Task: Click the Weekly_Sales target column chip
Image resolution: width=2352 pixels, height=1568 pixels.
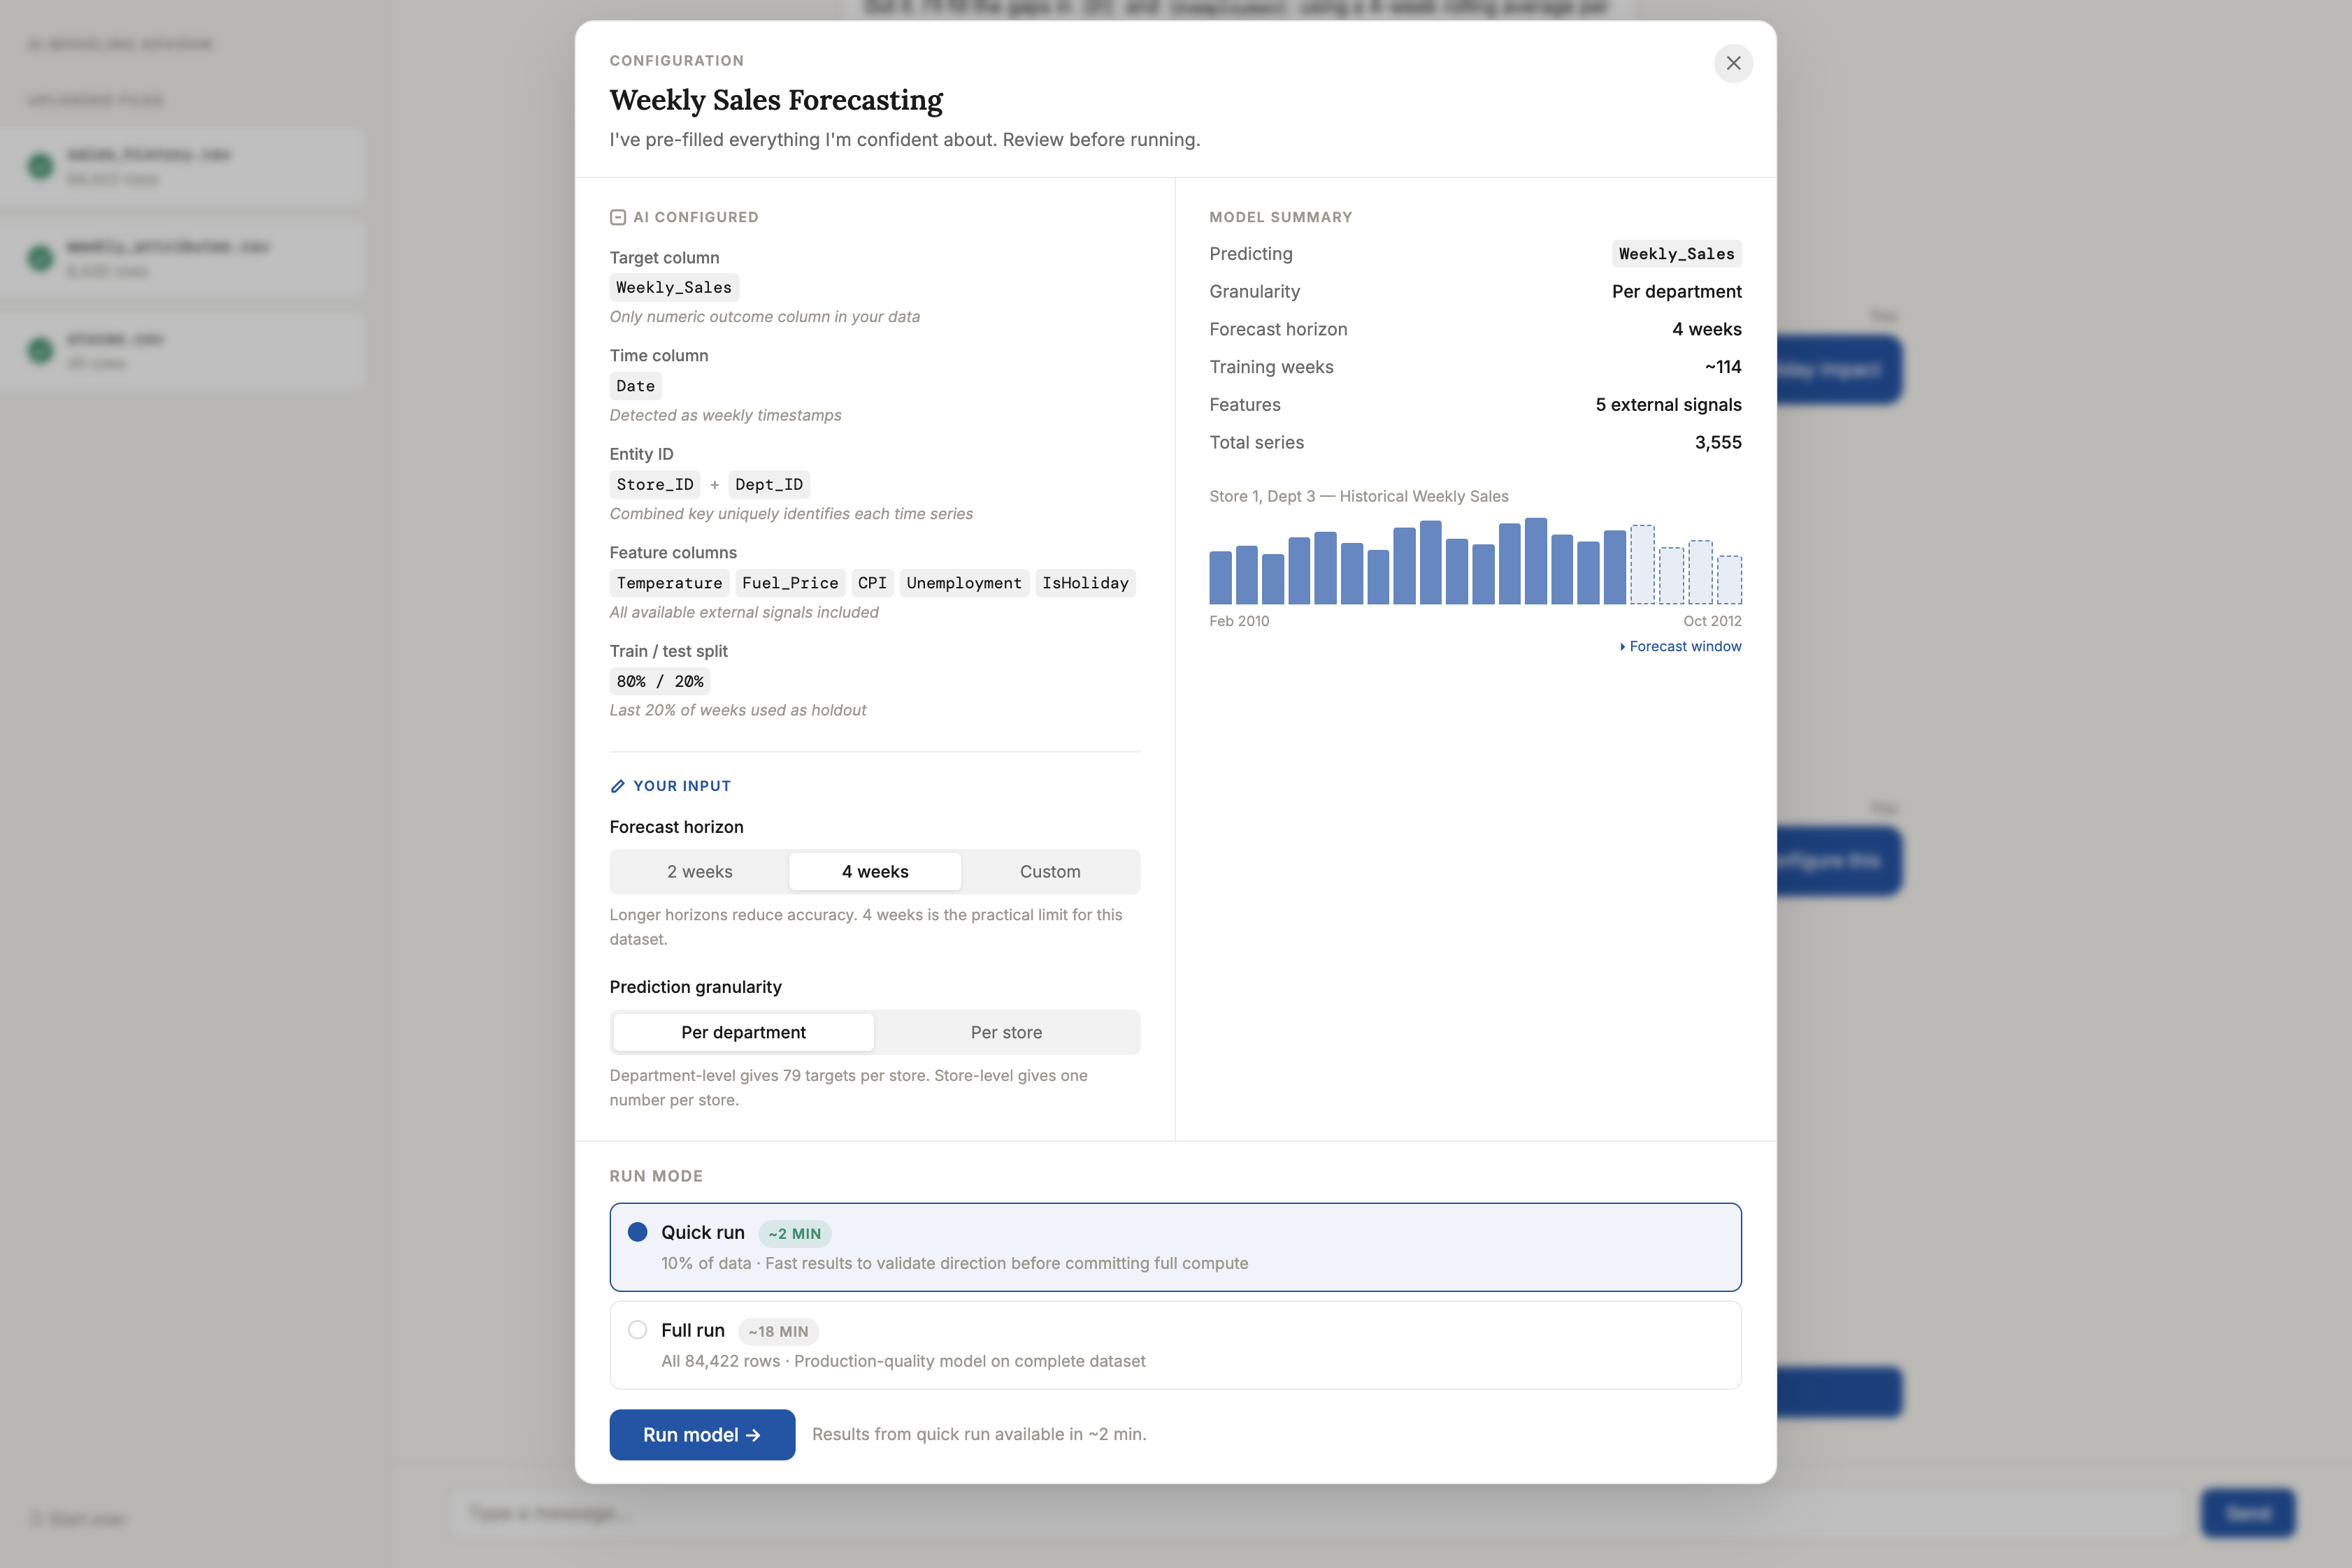Action: point(674,288)
